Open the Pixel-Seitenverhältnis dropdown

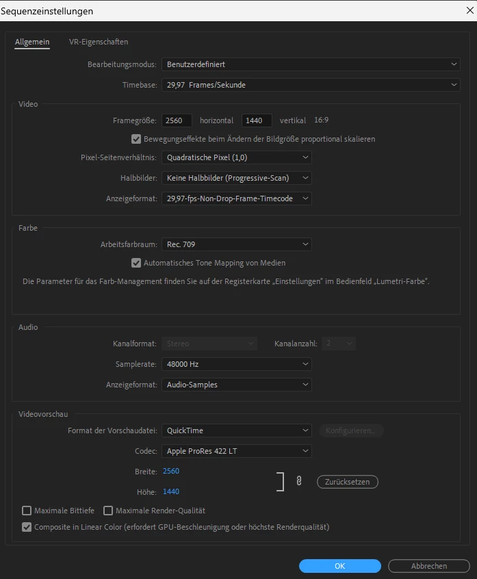coord(237,157)
